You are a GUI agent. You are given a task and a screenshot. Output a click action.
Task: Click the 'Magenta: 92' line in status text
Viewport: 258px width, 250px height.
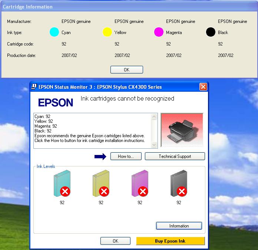point(46,126)
